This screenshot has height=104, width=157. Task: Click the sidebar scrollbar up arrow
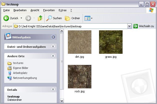62,31
